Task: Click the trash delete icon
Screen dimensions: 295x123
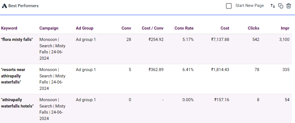Action: pos(289,6)
